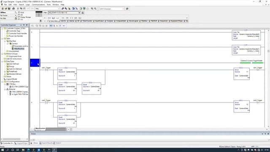
Task: Open the Offline controller status dropdown
Action: pyautogui.click(x=16, y=12)
